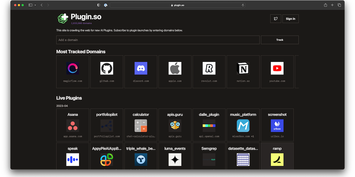Click the Plugin.so logo

point(63,18)
